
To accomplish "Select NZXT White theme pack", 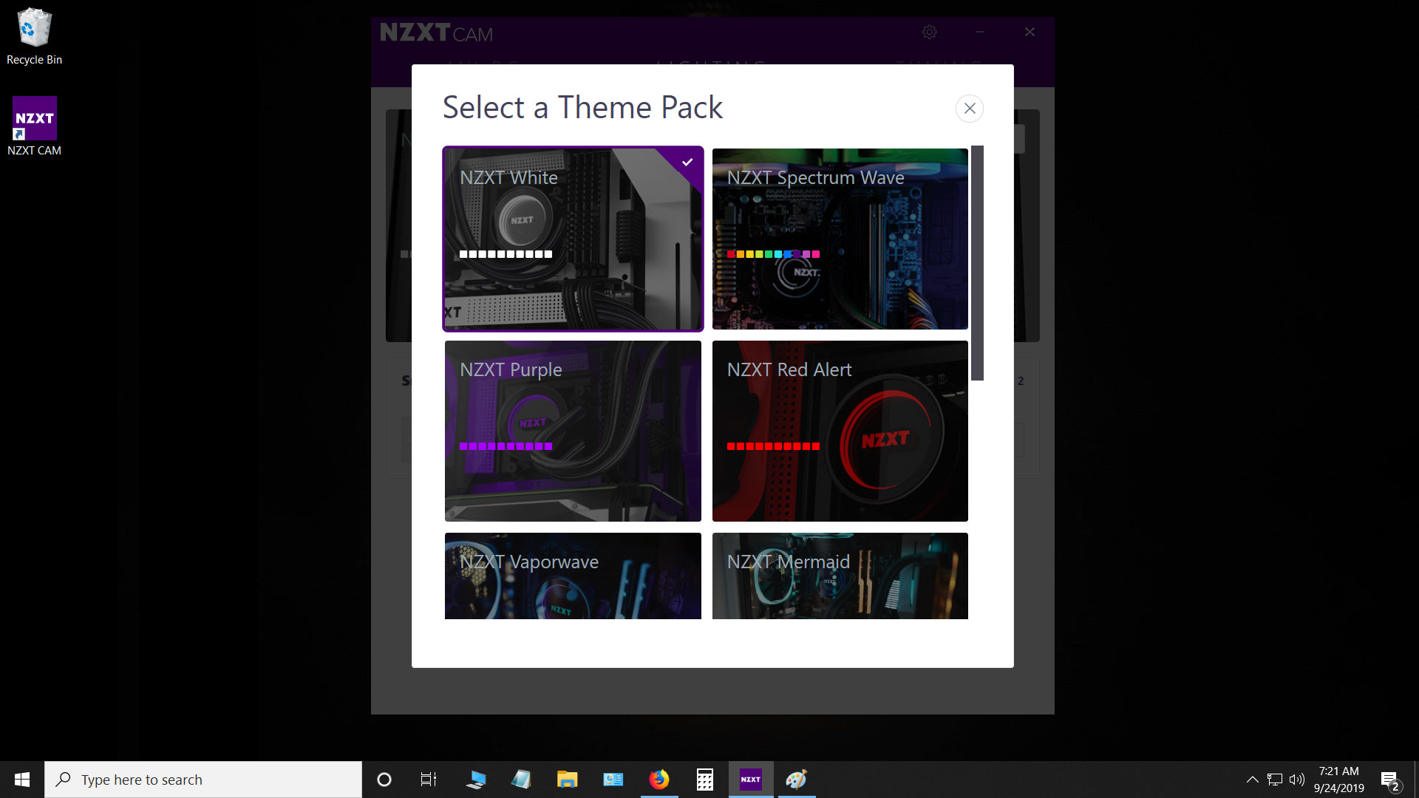I will 572,238.
